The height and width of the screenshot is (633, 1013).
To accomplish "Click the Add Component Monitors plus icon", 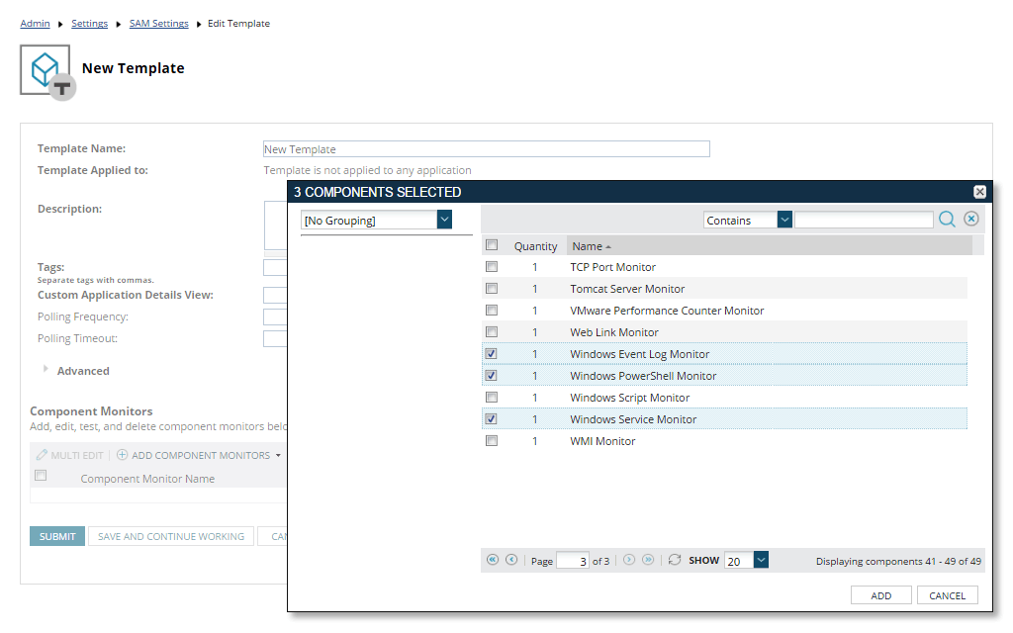I will pos(121,455).
